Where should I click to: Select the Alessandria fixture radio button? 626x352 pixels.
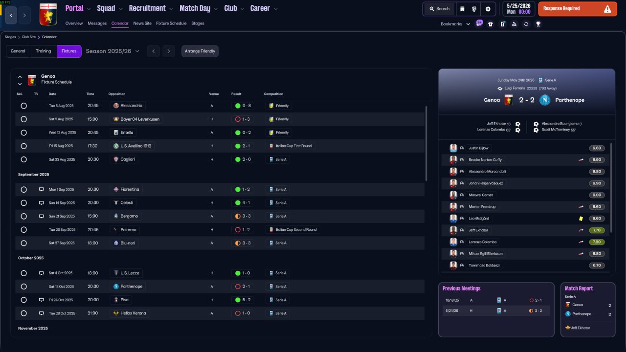pyautogui.click(x=23, y=106)
